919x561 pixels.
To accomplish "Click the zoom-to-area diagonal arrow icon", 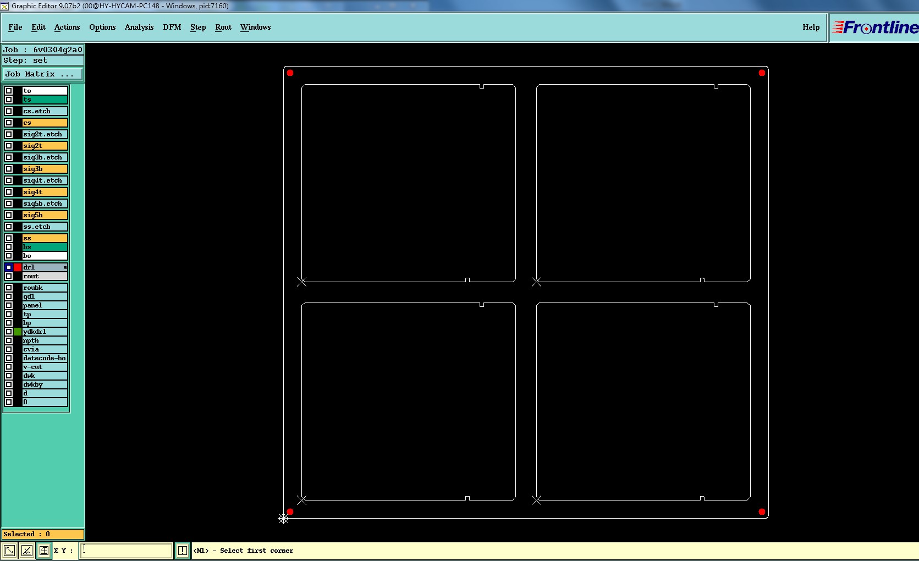I will 9,551.
